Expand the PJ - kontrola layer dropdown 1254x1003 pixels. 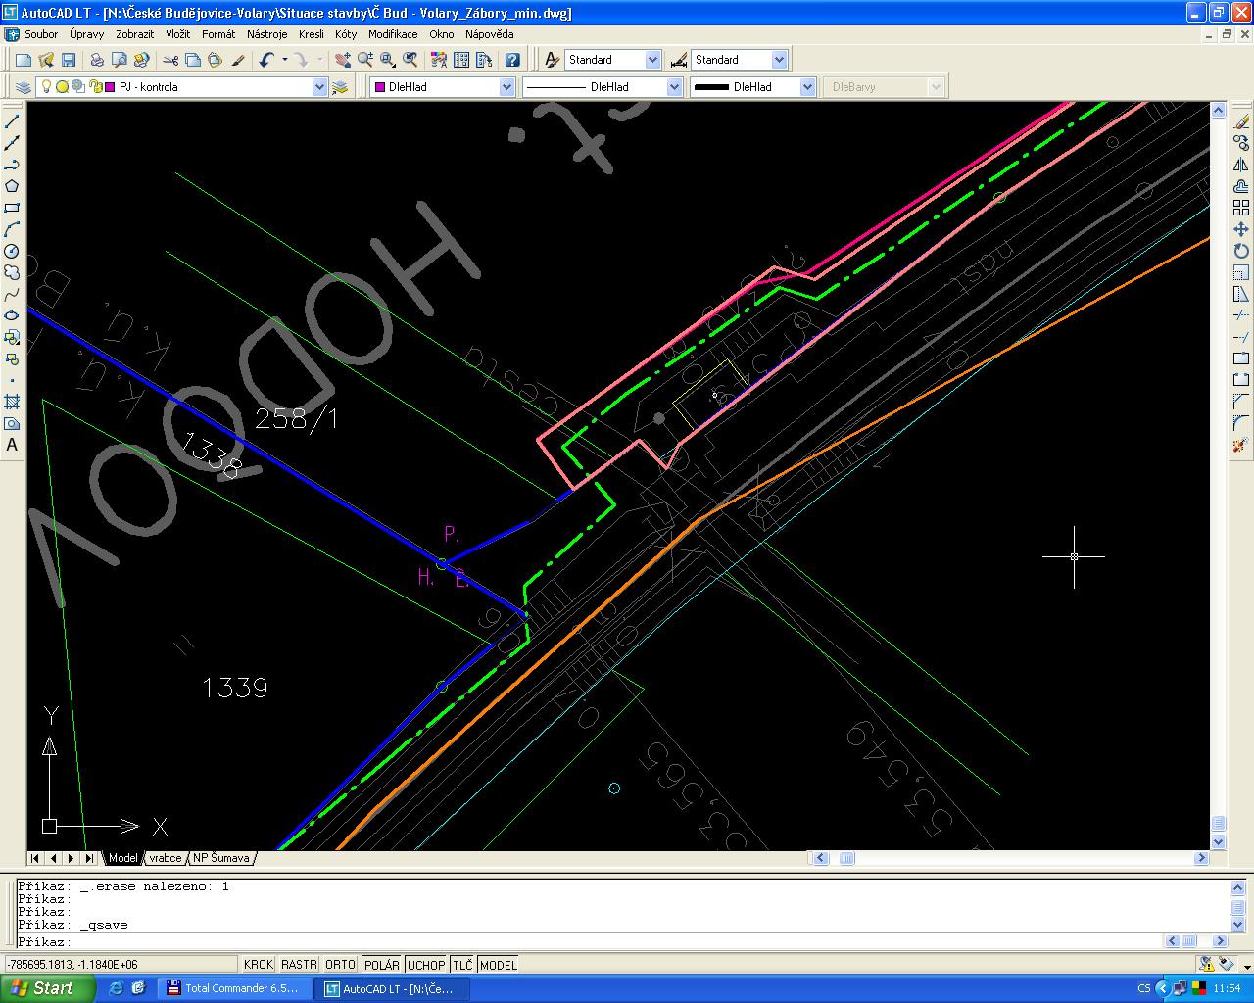pos(319,87)
